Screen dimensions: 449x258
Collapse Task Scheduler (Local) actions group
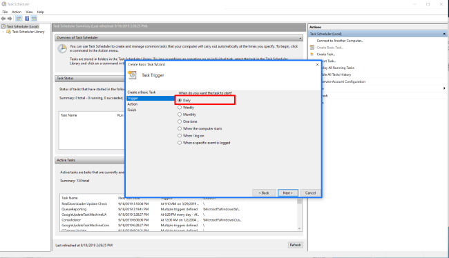click(444, 34)
